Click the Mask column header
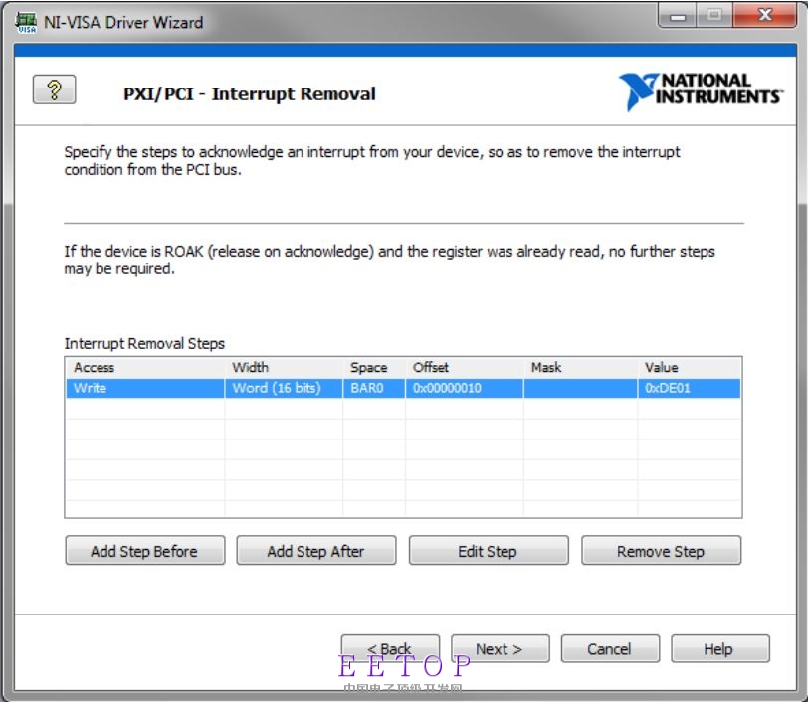The width and height of the screenshot is (808, 702). coord(581,367)
